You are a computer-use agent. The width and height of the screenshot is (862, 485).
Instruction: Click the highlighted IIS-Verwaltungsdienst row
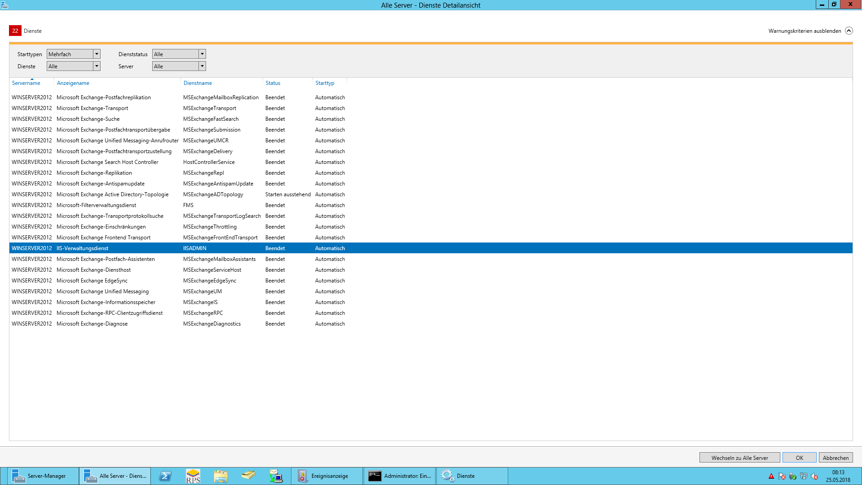tap(431, 248)
